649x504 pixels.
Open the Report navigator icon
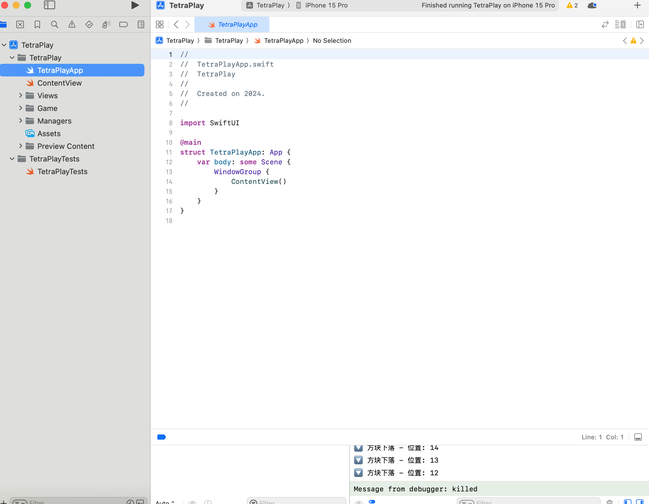[x=141, y=24]
